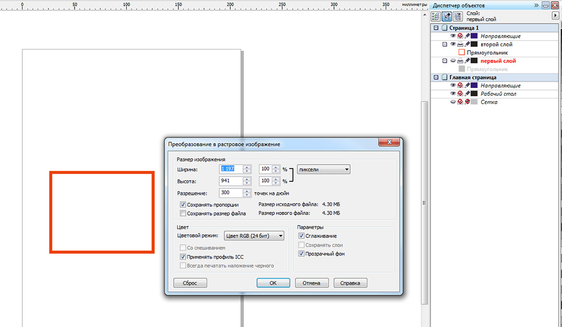The image size is (562, 327).
Task: Uncheck Сохранять пропорции checkbox
Action: 183,205
